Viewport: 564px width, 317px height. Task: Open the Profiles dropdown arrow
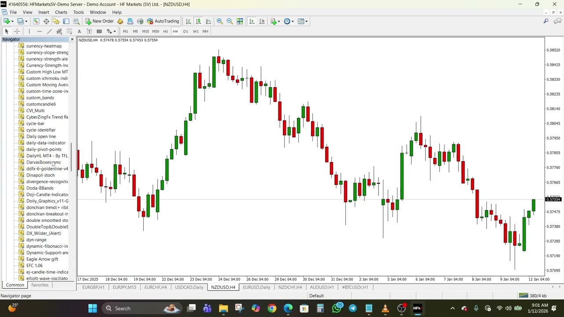(26, 21)
